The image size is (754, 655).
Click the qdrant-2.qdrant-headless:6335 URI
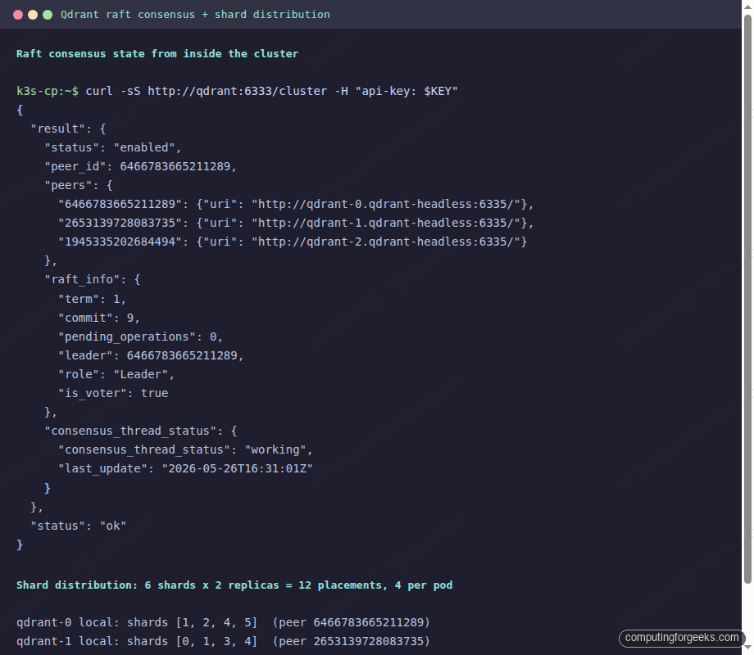[x=386, y=242]
